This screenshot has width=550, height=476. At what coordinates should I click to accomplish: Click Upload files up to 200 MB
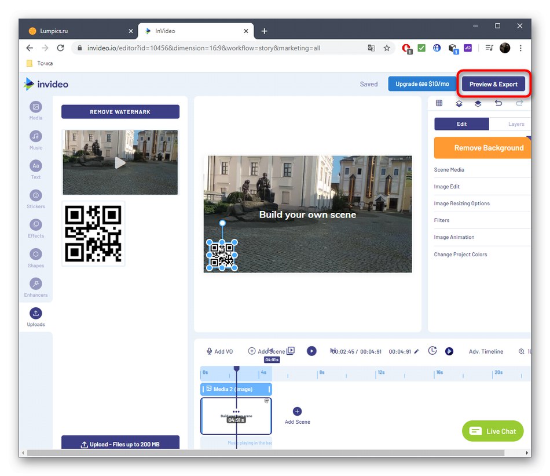point(120,442)
